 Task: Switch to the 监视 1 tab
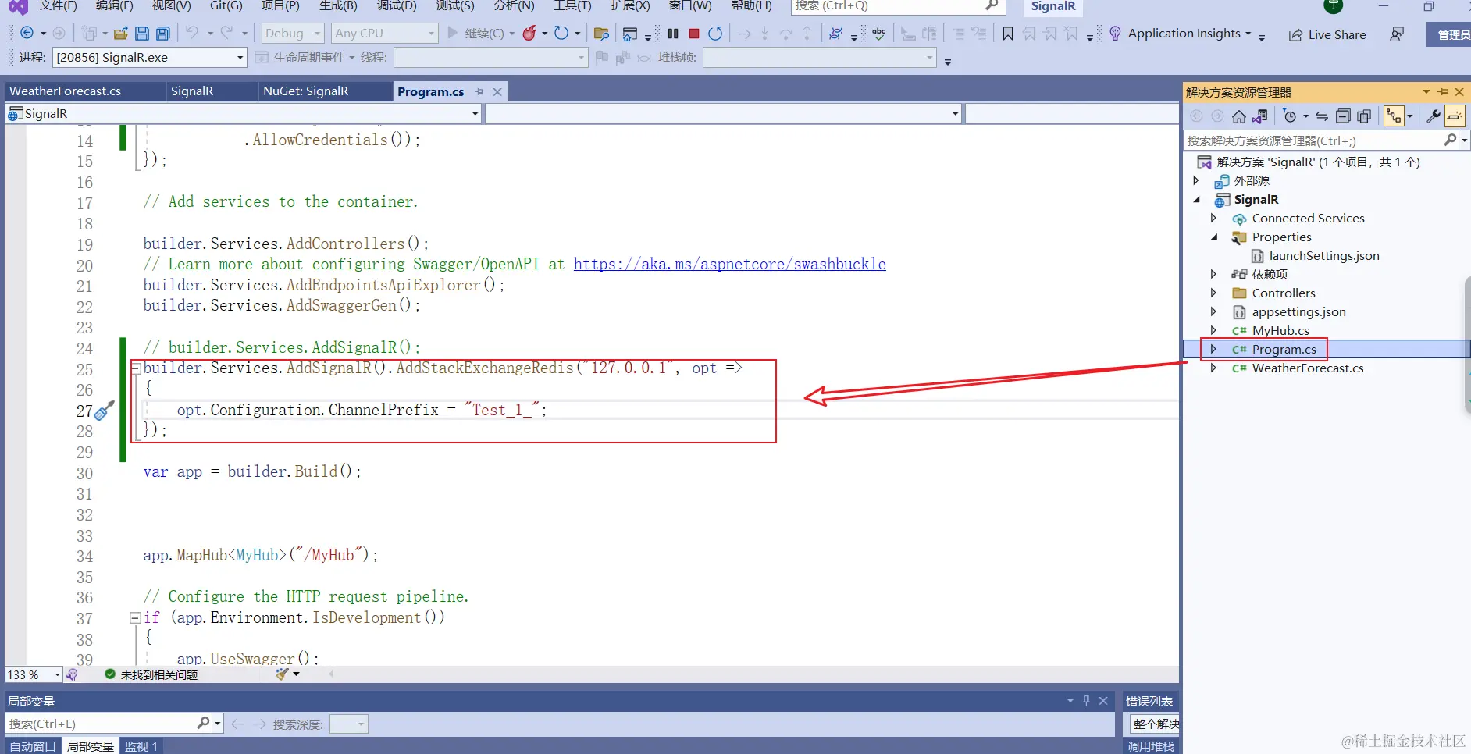[x=141, y=746]
